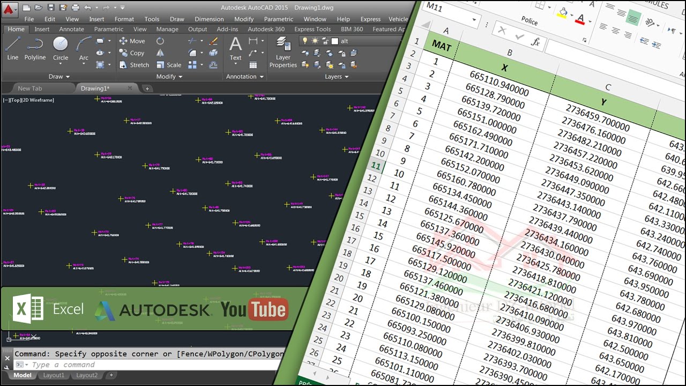Click the Save quick access icon
The image size is (686, 386).
(x=51, y=8)
